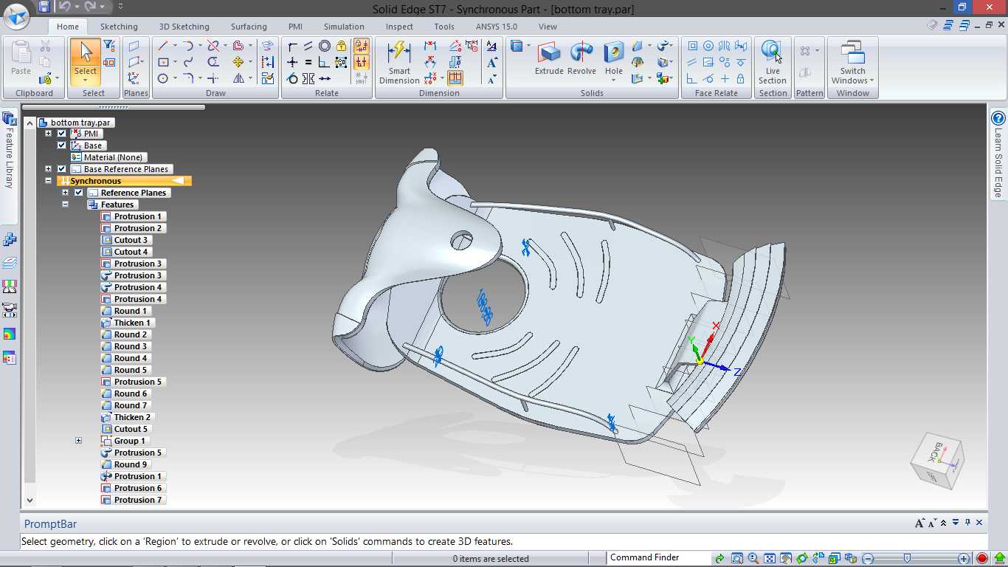
Task: Expand Base Reference Planes node
Action: 48,169
